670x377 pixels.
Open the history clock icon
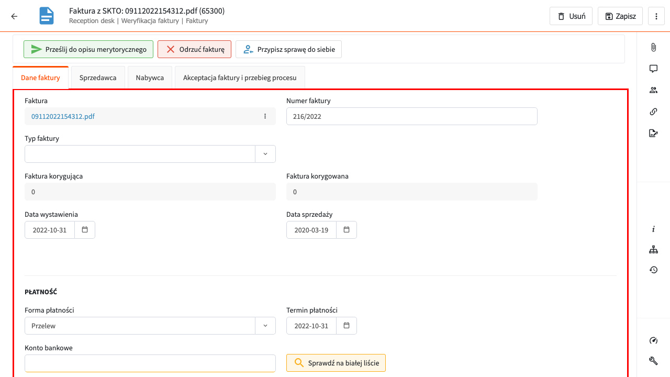[653, 270]
